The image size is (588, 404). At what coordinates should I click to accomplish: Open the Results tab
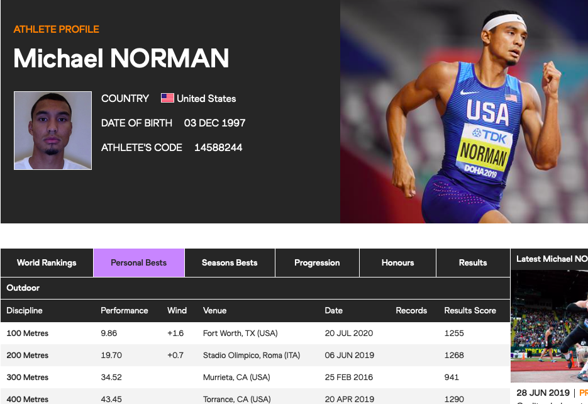click(474, 262)
